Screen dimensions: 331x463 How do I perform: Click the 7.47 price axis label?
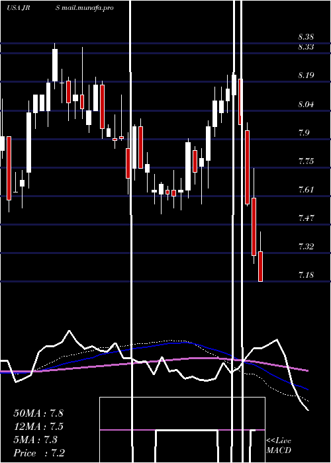coord(306,218)
